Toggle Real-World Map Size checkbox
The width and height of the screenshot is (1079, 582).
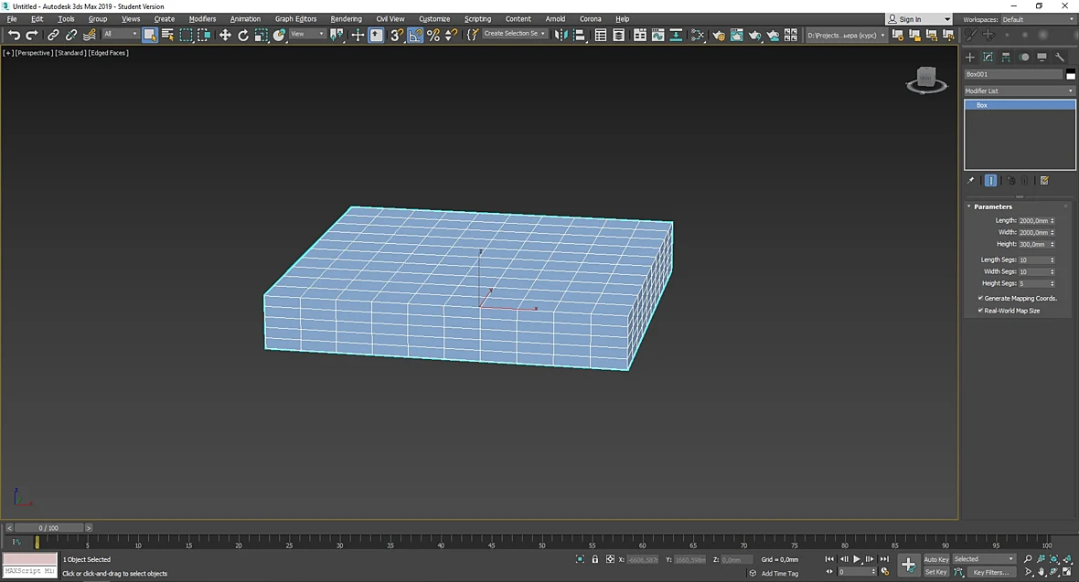(x=980, y=311)
